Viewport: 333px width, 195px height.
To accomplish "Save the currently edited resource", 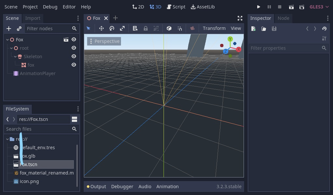I will [274, 29].
